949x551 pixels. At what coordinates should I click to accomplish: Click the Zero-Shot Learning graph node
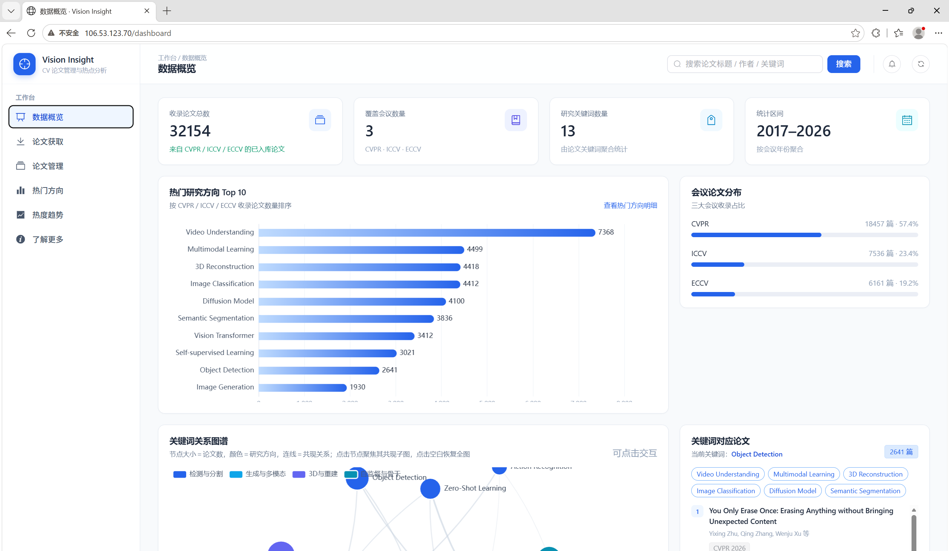430,488
